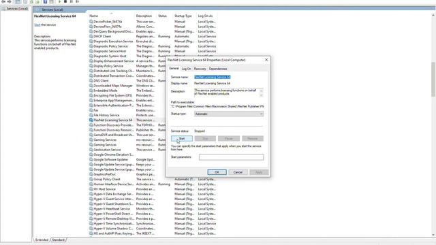Sort by the Description column header
Image resolution: width=436 pixels, height=245 pixels.
(146, 16)
